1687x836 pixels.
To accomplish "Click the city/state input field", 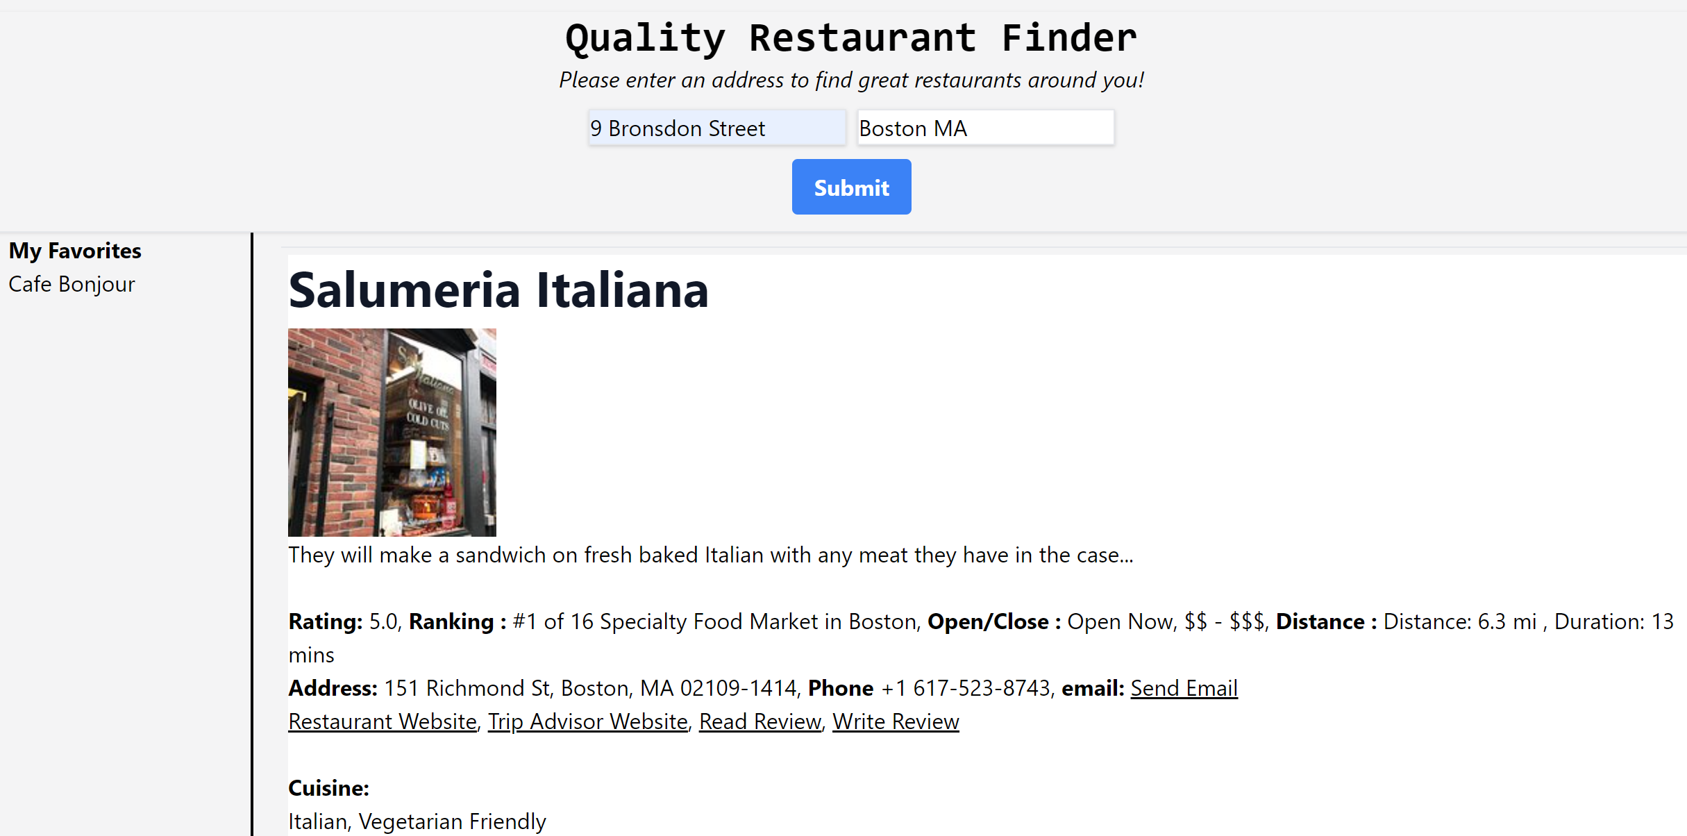I will [x=982, y=128].
